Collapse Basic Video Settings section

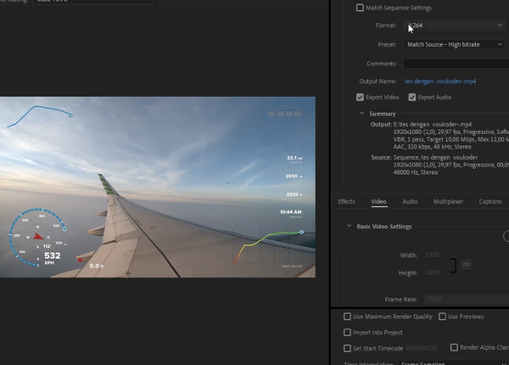(349, 227)
